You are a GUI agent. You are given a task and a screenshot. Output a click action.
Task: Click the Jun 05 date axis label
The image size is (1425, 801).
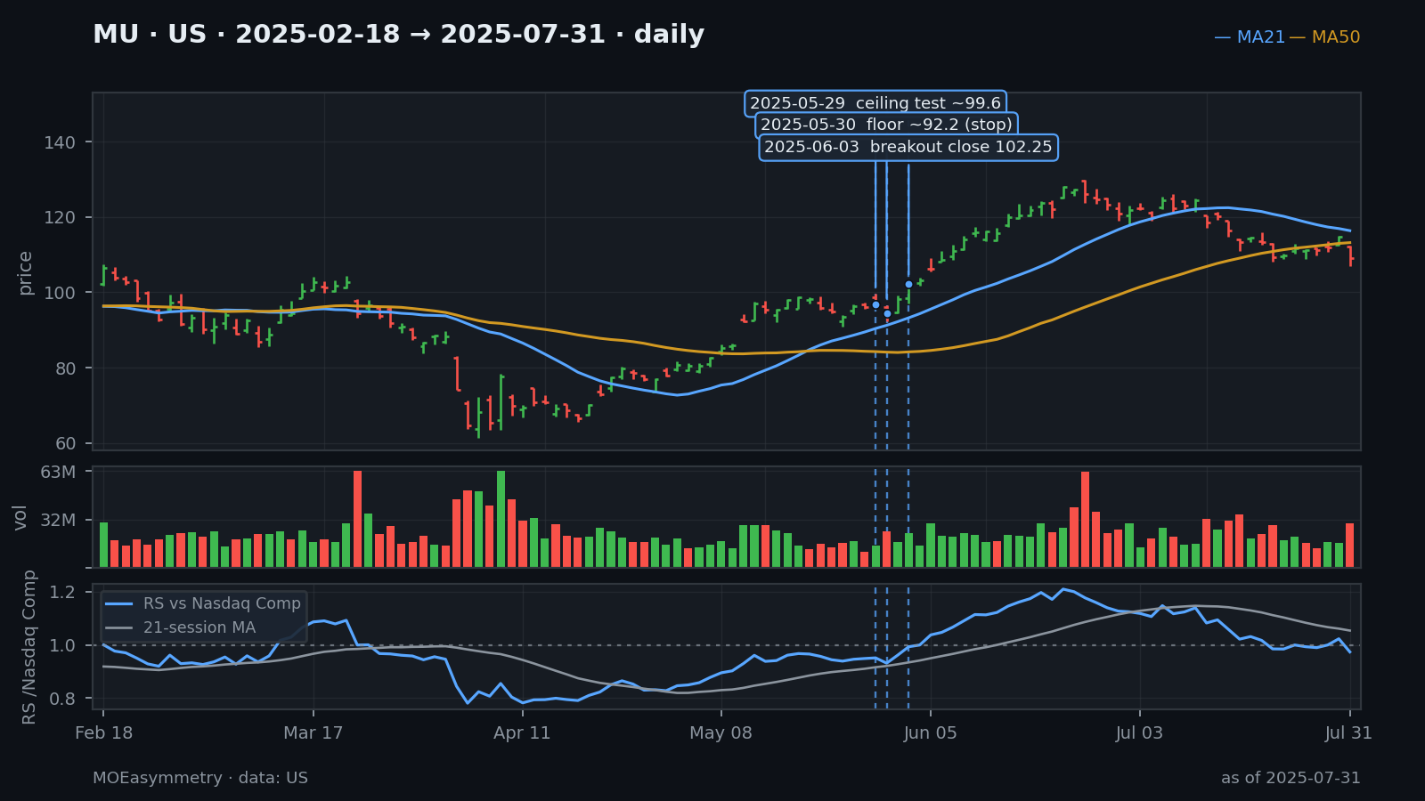point(930,733)
